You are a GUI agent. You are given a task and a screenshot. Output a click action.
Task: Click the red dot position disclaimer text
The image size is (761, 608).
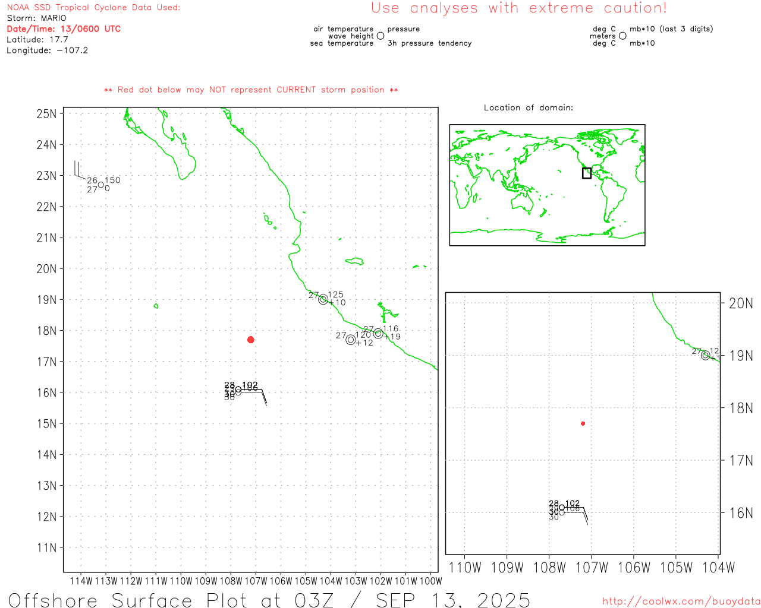(x=251, y=90)
